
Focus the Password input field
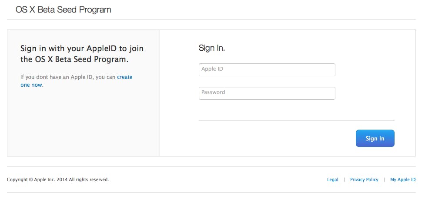(267, 93)
